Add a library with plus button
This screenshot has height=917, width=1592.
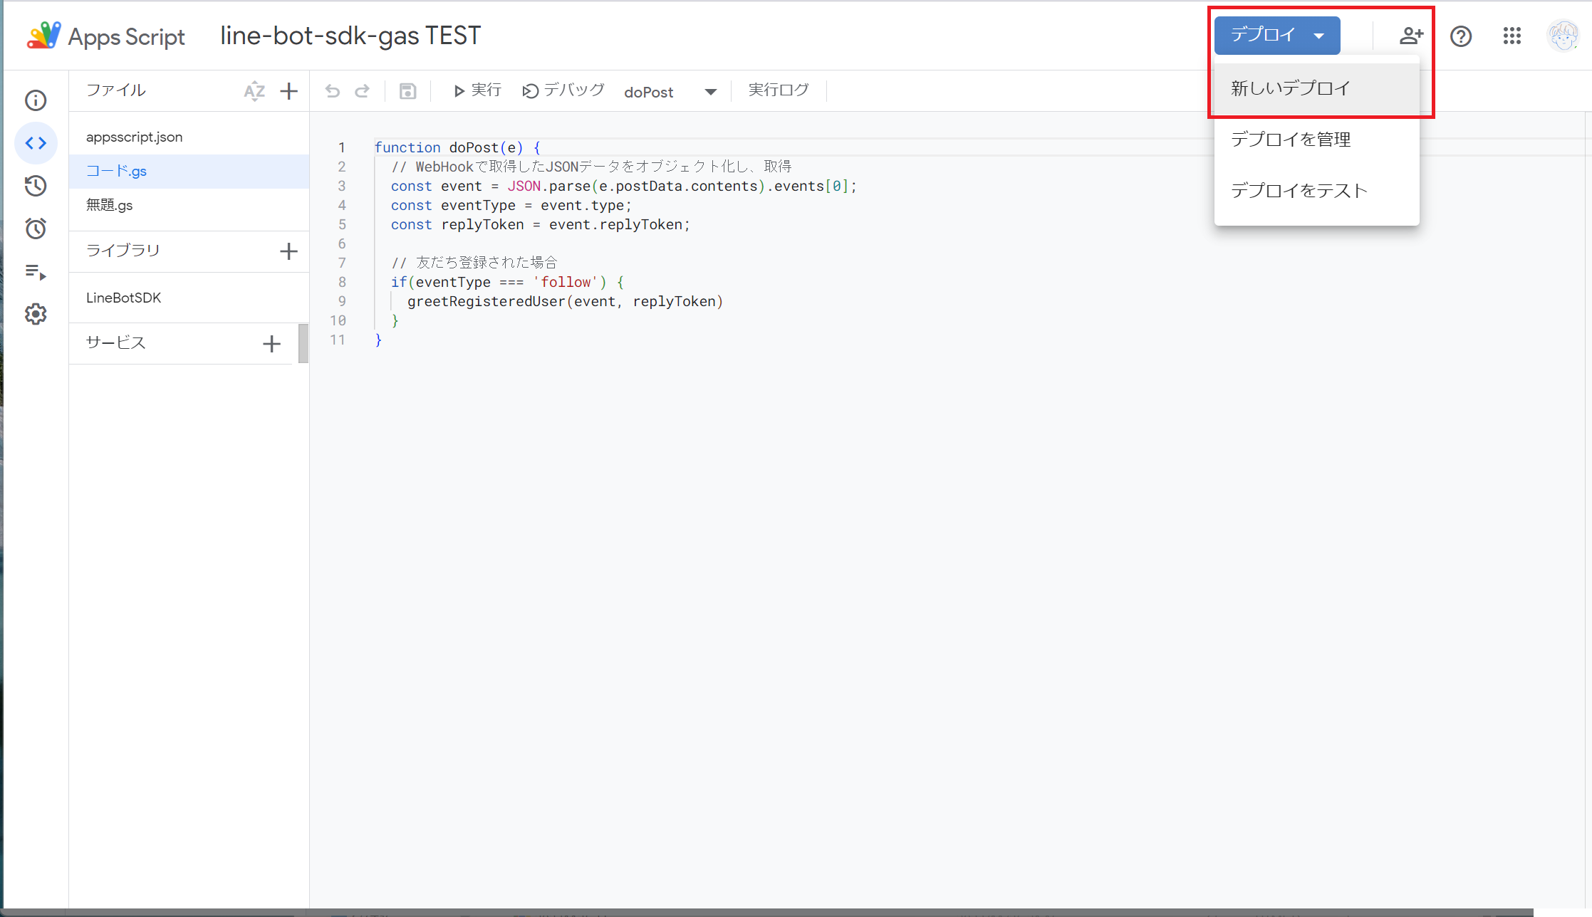click(x=288, y=251)
